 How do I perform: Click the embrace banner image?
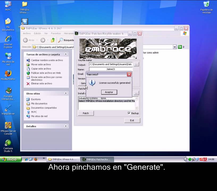click(x=108, y=49)
